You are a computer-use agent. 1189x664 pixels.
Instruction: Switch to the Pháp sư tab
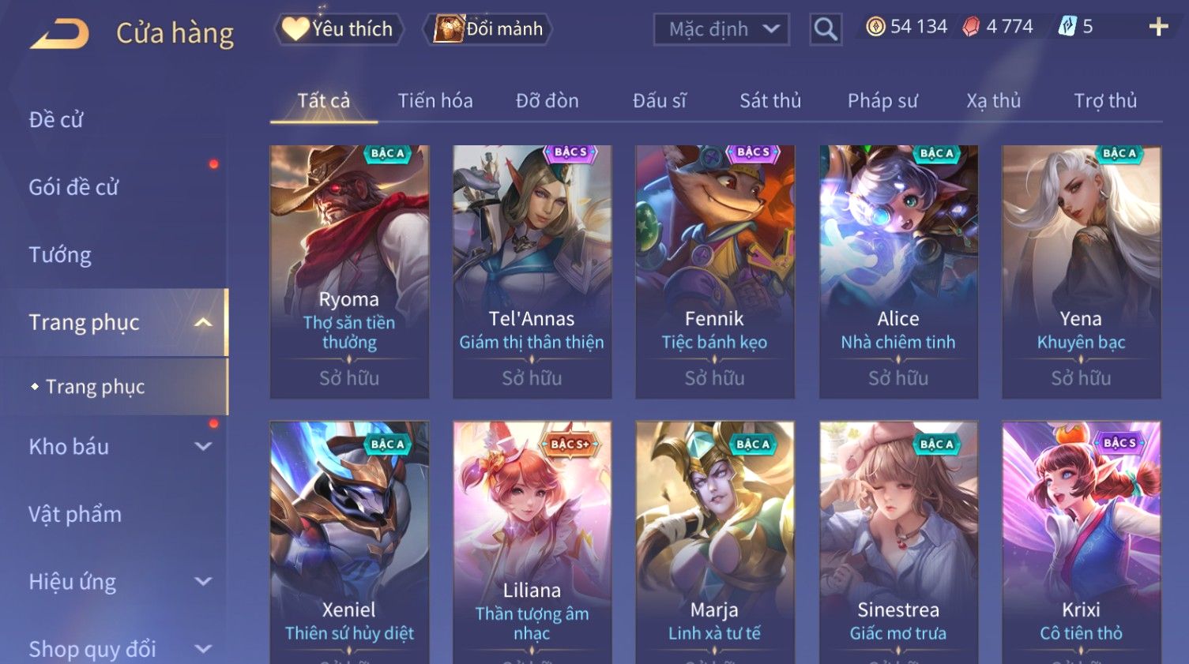[x=882, y=100]
